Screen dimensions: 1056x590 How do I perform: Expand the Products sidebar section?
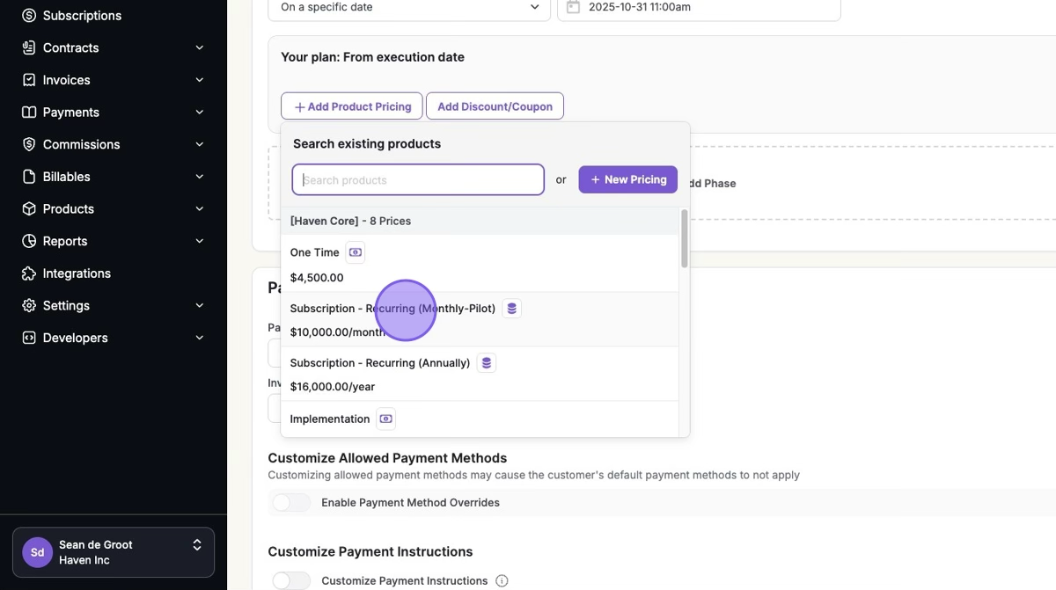pyautogui.click(x=200, y=209)
